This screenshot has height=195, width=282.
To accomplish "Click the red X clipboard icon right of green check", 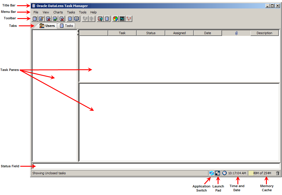I will (x=62, y=19).
